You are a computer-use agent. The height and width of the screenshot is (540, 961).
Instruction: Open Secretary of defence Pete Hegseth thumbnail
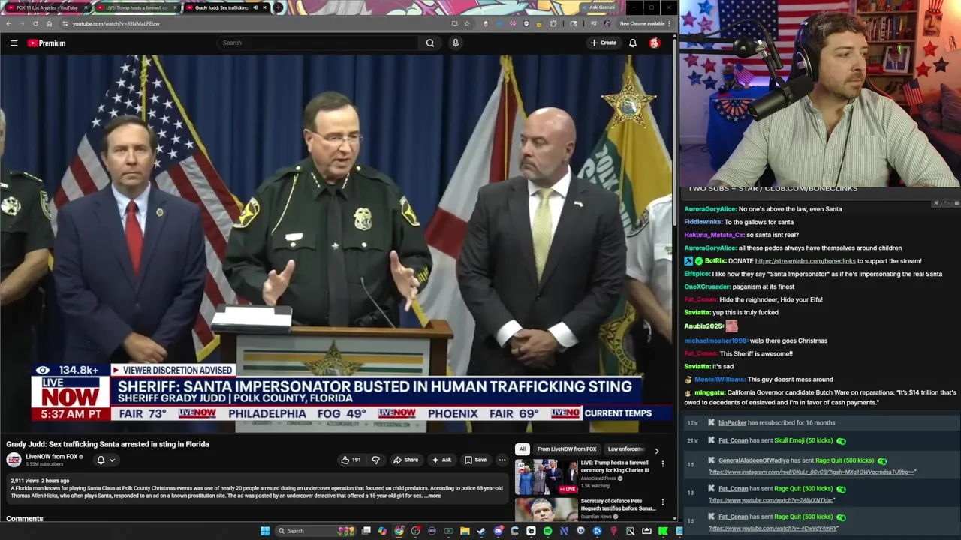(546, 509)
